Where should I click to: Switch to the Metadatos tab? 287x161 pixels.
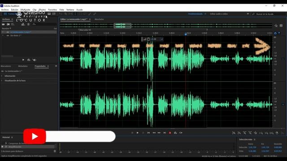[23, 66]
